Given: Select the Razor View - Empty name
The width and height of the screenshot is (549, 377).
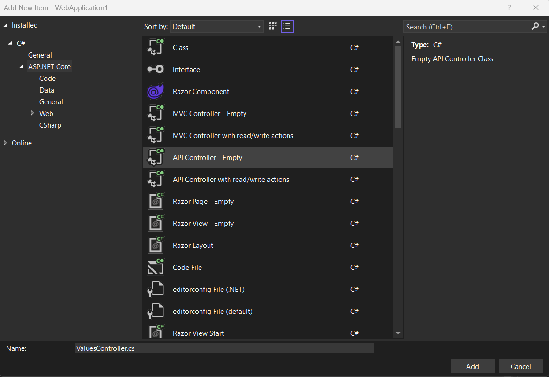Looking at the screenshot, I should [203, 224].
